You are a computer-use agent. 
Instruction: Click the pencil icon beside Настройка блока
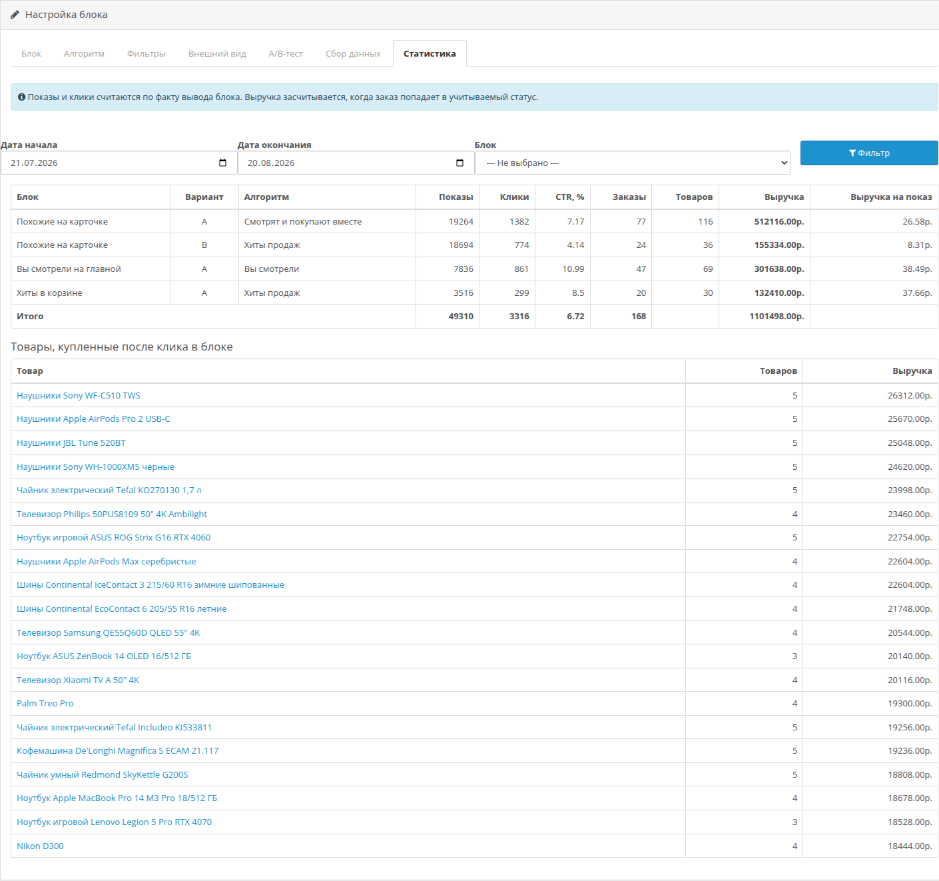tap(15, 15)
